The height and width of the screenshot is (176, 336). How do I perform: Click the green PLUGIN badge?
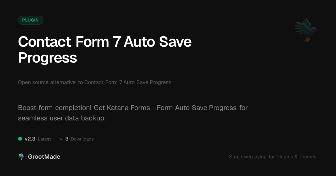click(31, 20)
